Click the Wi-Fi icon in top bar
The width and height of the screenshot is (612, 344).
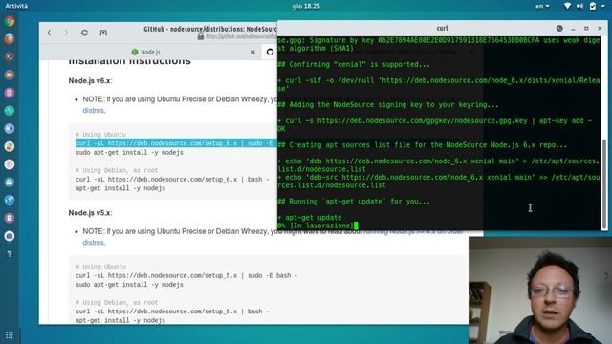click(567, 6)
